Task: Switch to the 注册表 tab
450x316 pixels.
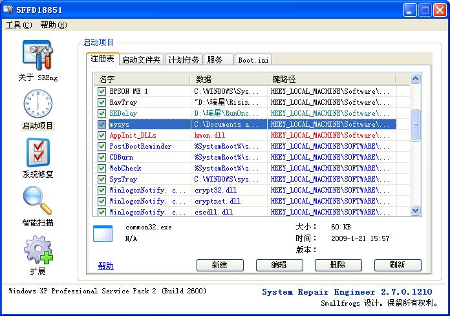Action: (102, 59)
